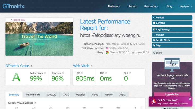Open the Waterfall tab

80,95
